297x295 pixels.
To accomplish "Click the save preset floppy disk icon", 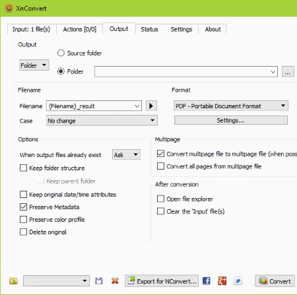I will click(99, 281).
